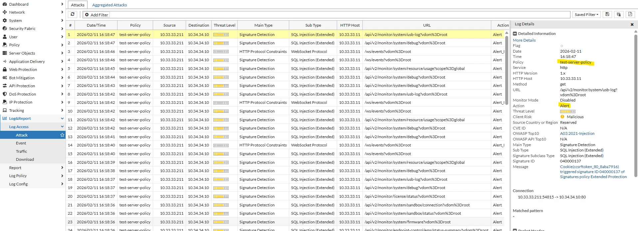Collapse the Log Access submenu chevron
Image resolution: width=638 pixels, height=231 pixels.
point(62,127)
